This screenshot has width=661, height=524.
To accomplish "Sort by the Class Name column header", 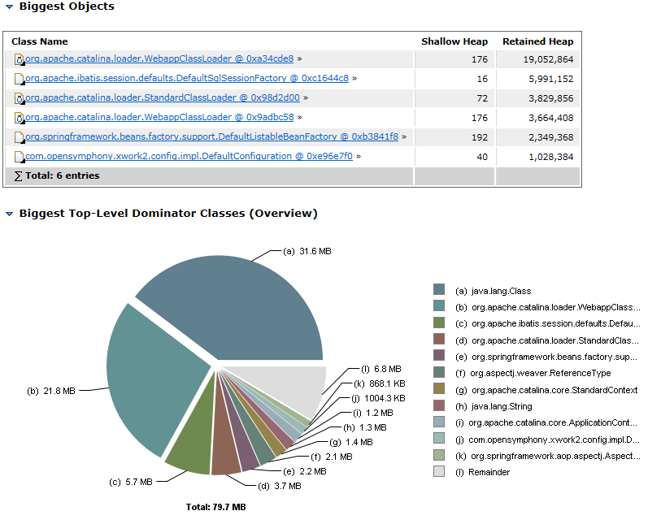I will pos(40,41).
